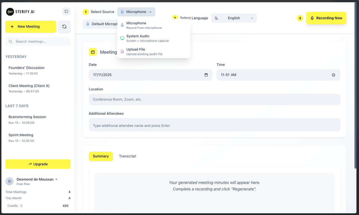The width and height of the screenshot is (359, 215).
Task: Click the translate icon next to English
Action: pyautogui.click(x=216, y=18)
